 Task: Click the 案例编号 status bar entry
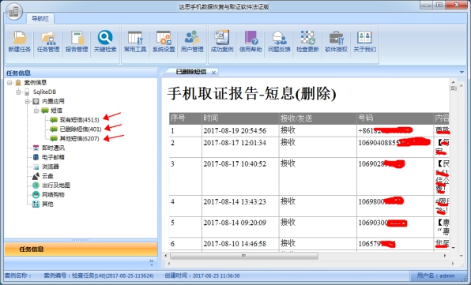pos(99,276)
